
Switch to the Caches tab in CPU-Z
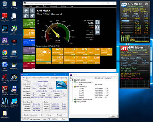[x=29, y=78]
